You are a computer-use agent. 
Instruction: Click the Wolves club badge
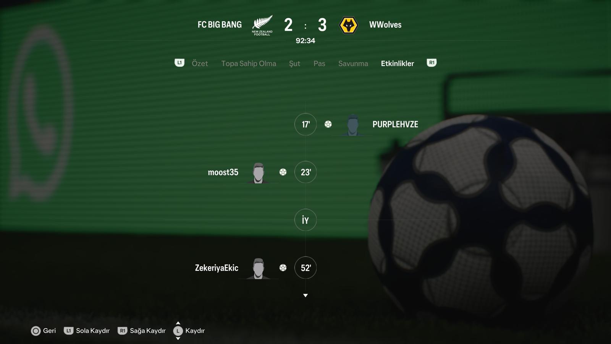[x=348, y=25]
